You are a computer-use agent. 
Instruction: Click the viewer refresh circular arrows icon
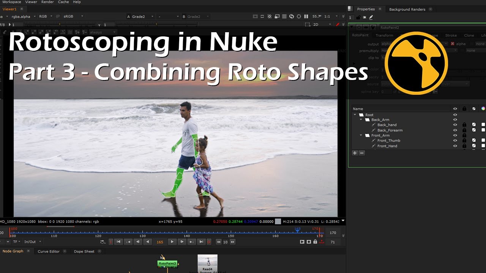pos(292,16)
